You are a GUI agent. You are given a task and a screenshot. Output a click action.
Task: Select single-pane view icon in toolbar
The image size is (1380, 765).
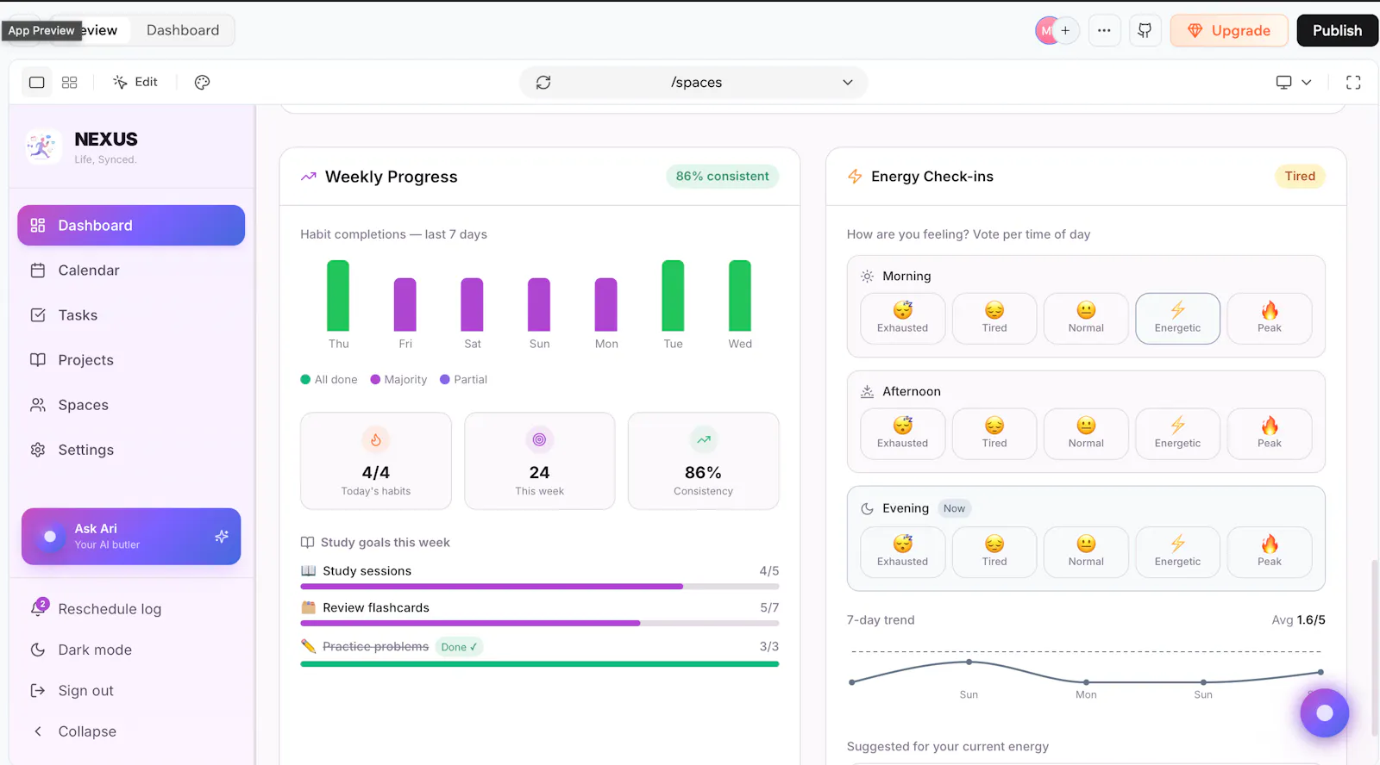36,82
